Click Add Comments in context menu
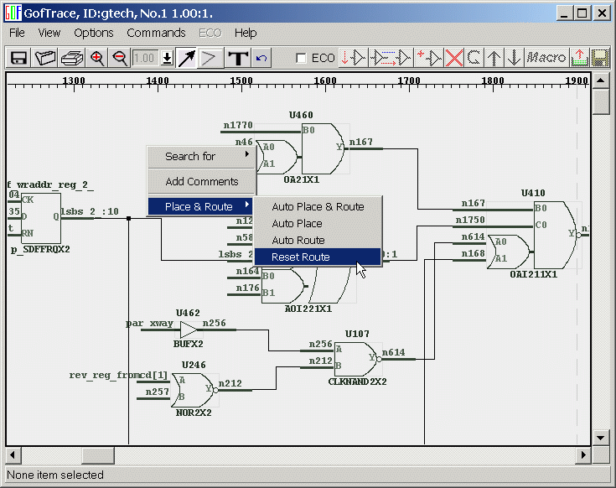This screenshot has height=488, width=616. pyautogui.click(x=201, y=181)
